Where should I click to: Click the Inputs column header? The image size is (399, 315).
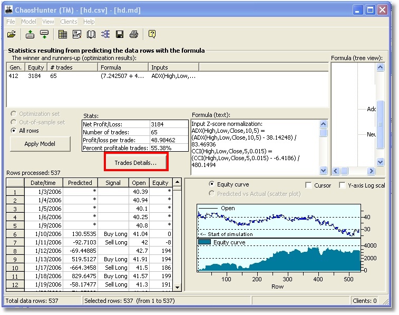point(173,67)
